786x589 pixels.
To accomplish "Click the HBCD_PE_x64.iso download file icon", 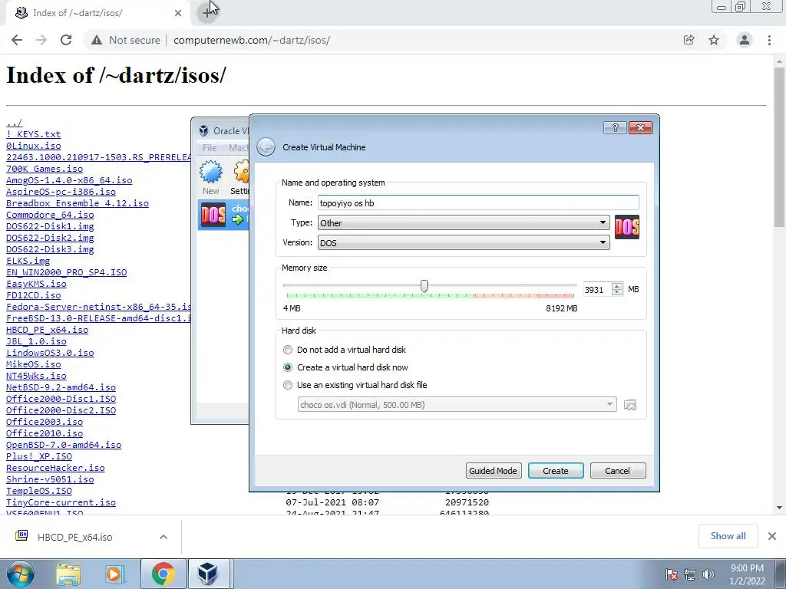I will click(x=21, y=536).
